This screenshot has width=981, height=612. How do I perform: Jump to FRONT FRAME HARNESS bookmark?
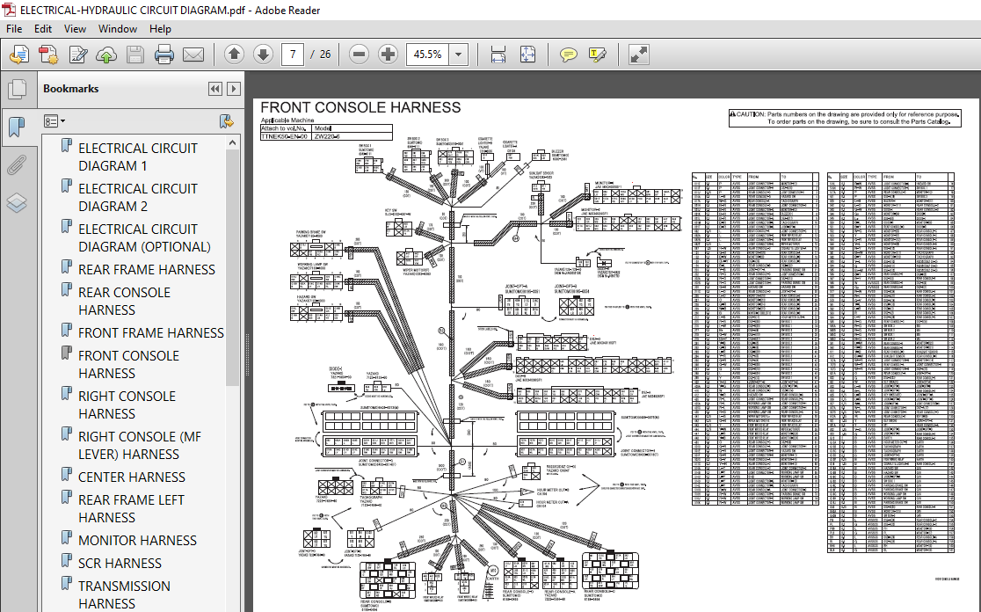coord(151,333)
